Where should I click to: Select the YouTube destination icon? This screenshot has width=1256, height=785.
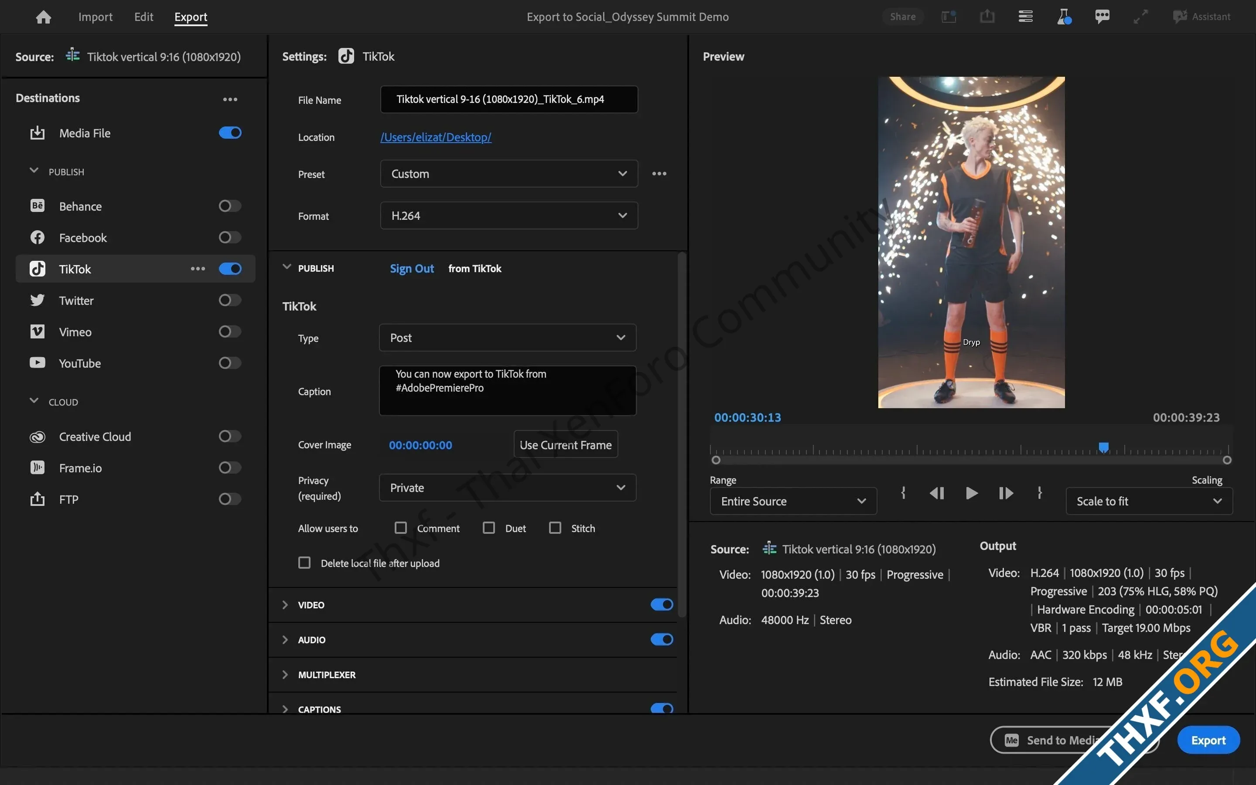click(x=38, y=363)
